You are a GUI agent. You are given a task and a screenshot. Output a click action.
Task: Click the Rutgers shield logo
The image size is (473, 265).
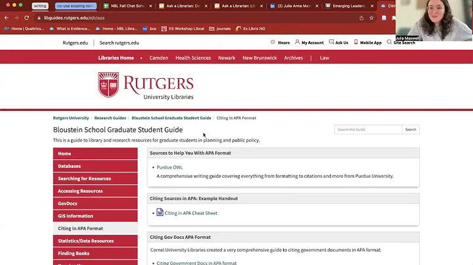click(108, 85)
